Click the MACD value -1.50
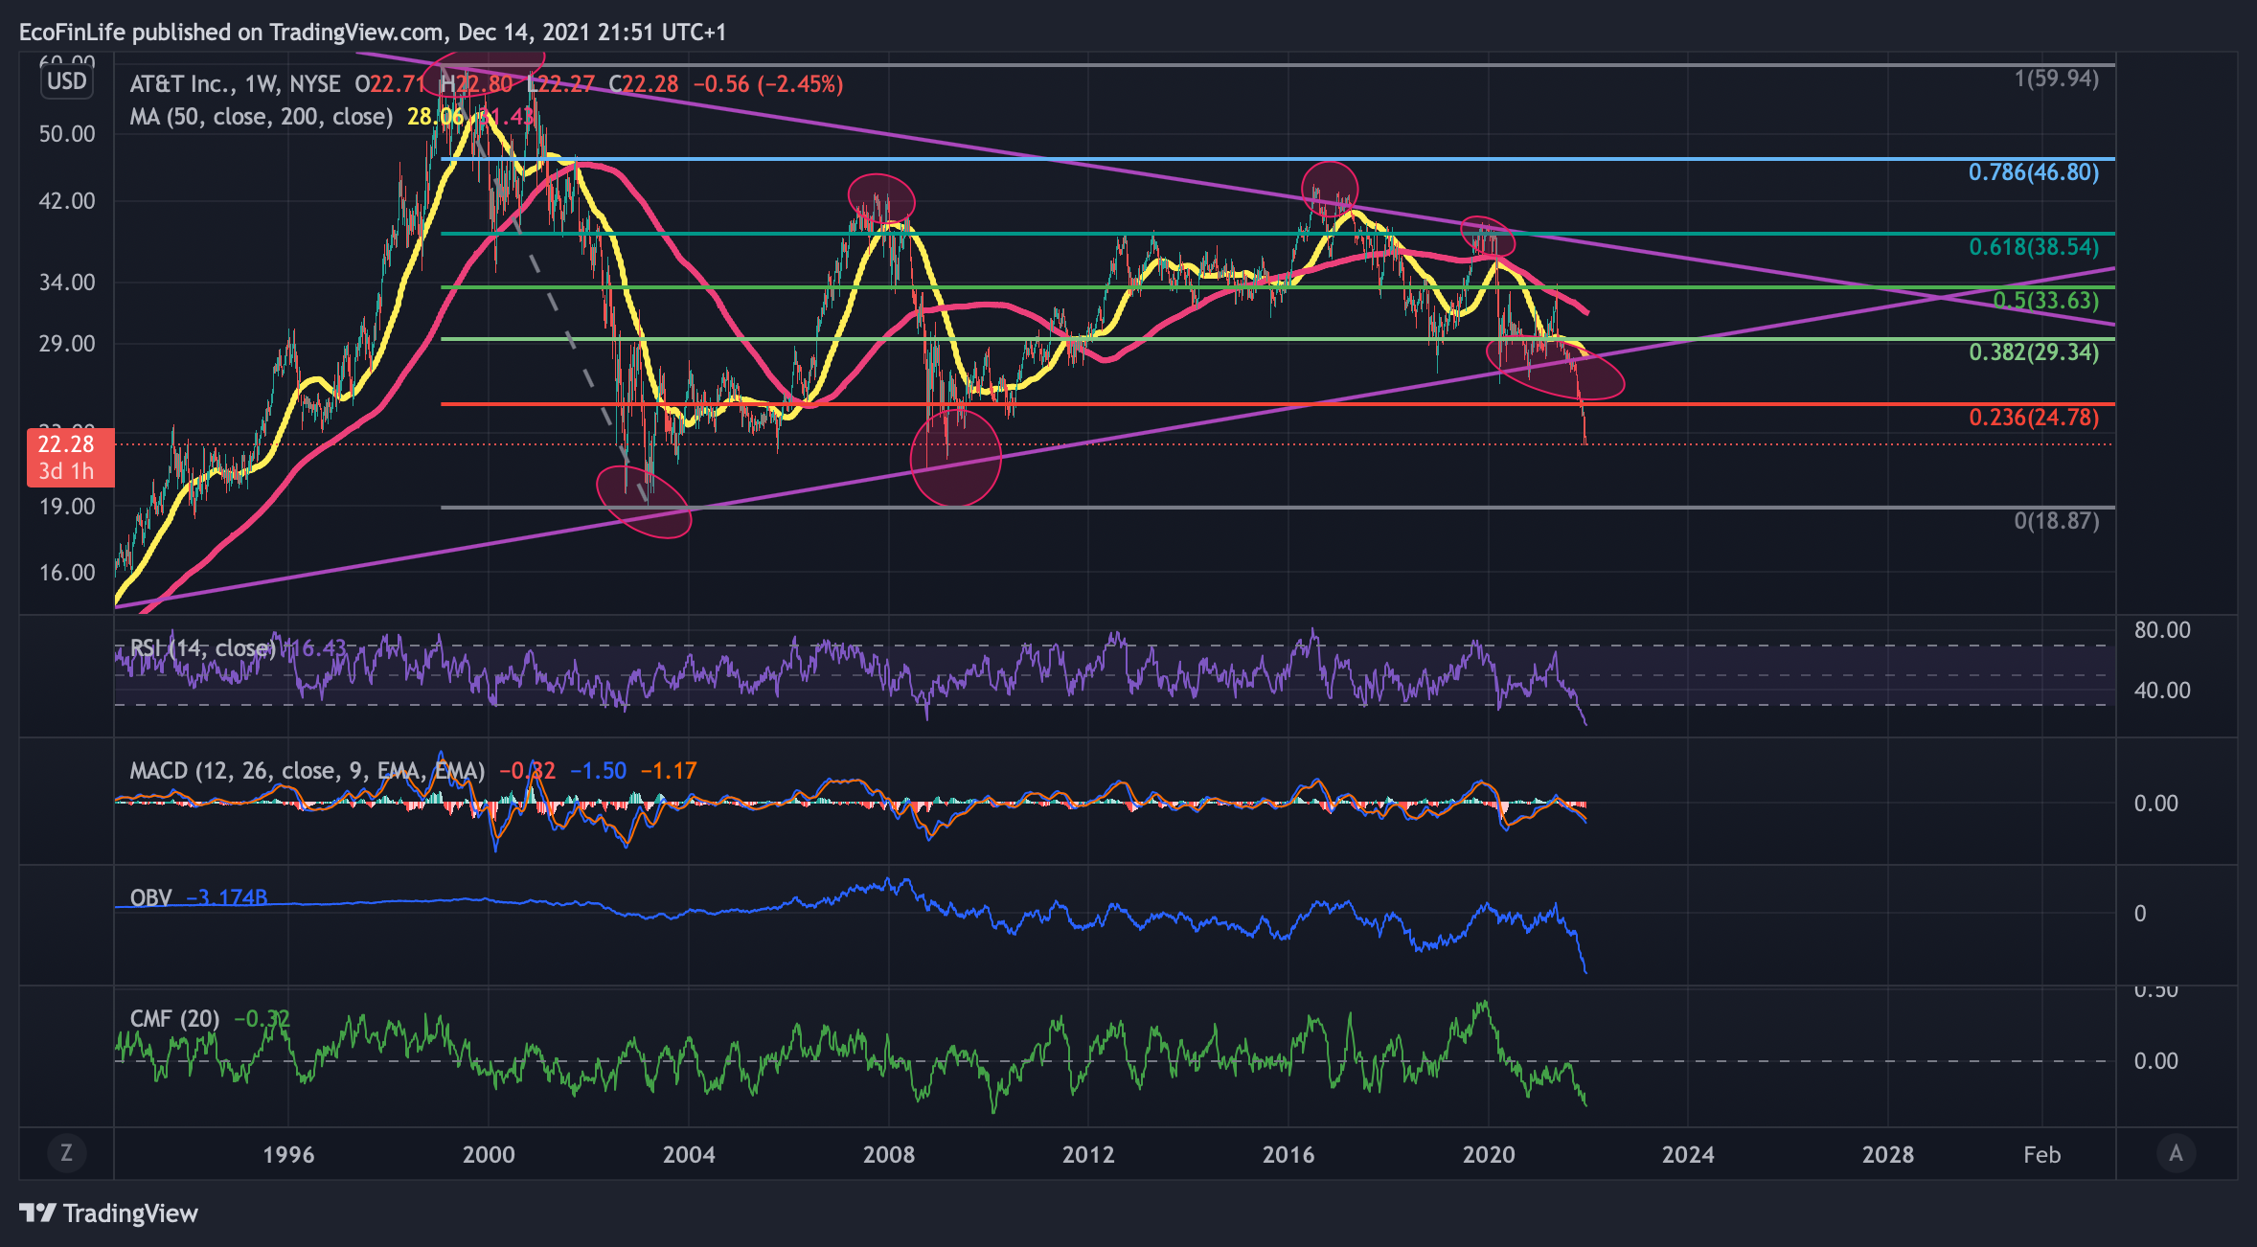 pos(598,771)
